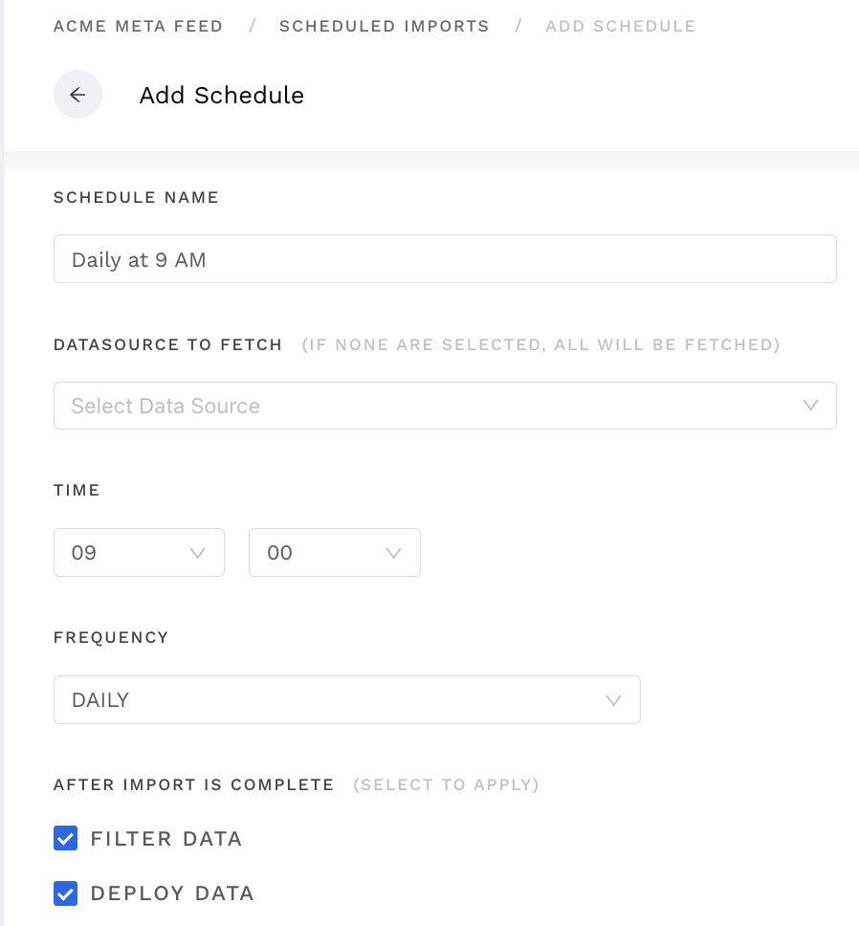859x926 pixels.
Task: Click the hour 09 chevron icon
Action: click(x=197, y=553)
